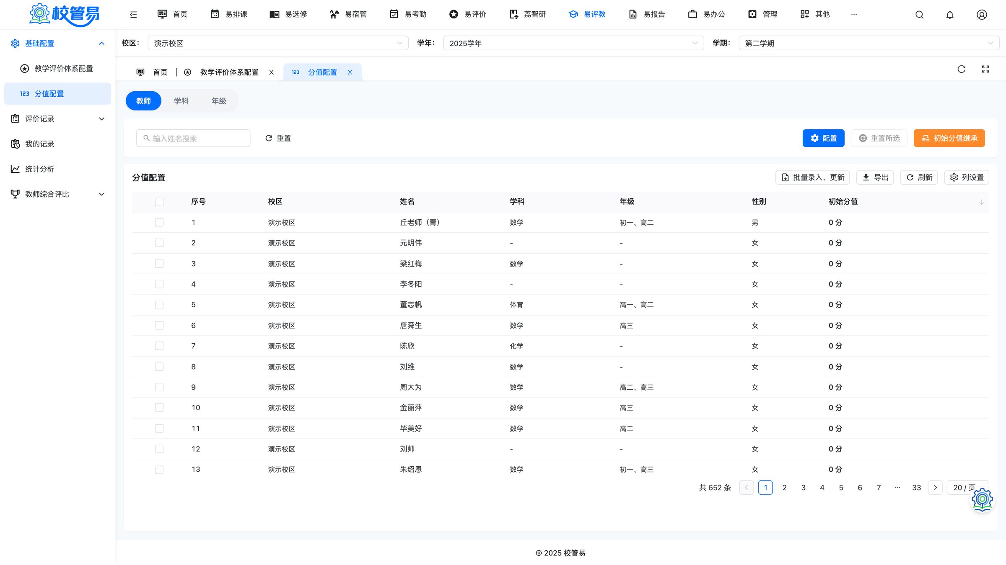Image resolution: width=1006 pixels, height=565 pixels.
Task: Expand 评价记录 sidebar section
Action: (57, 119)
